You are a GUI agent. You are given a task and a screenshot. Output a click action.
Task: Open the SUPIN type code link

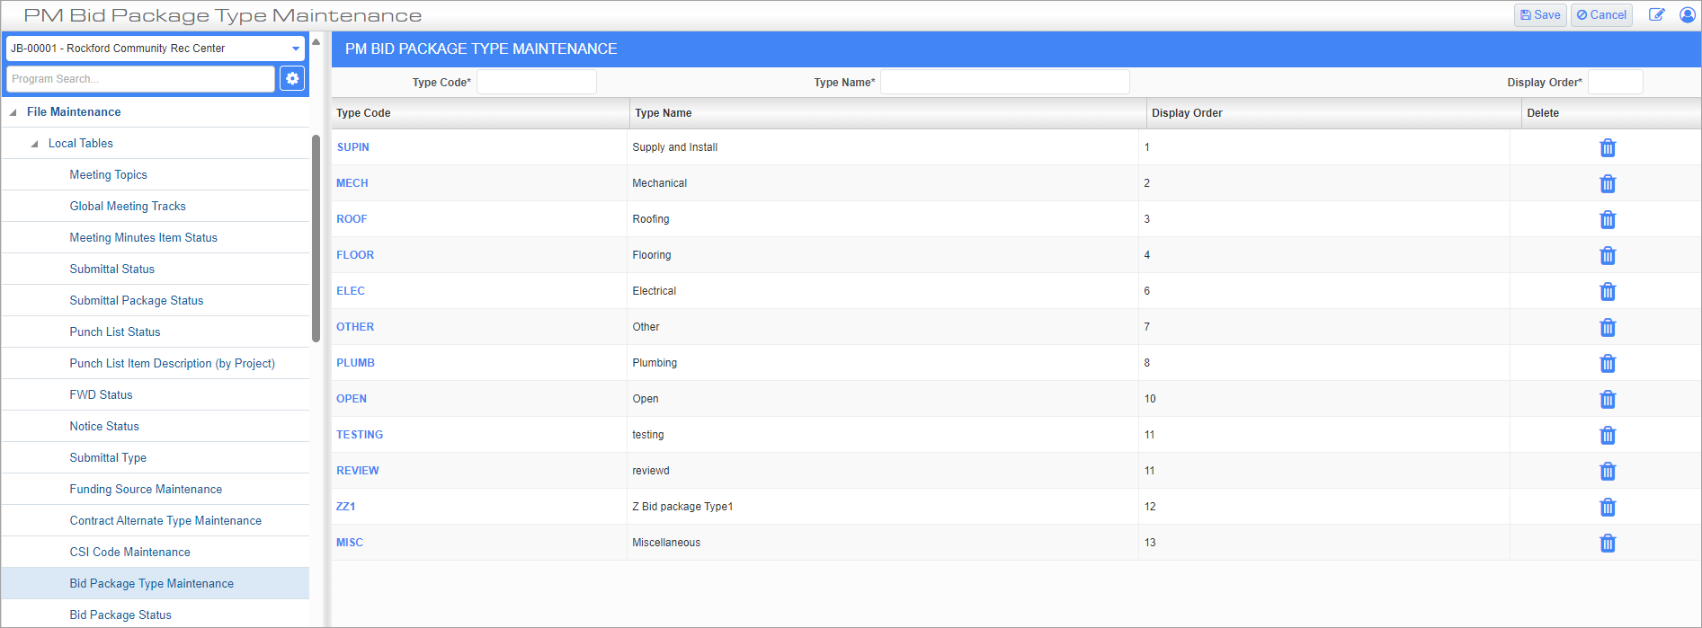[x=352, y=147]
